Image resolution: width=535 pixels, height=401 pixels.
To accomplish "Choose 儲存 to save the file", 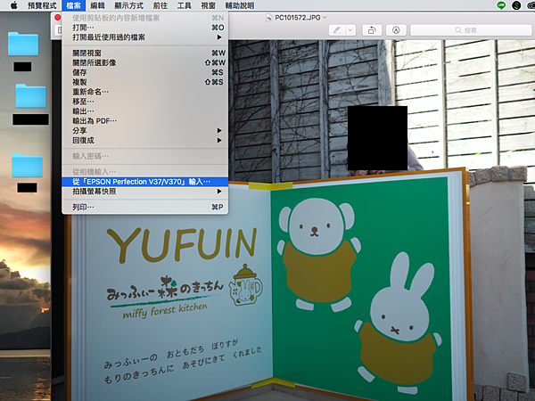I will coord(145,72).
